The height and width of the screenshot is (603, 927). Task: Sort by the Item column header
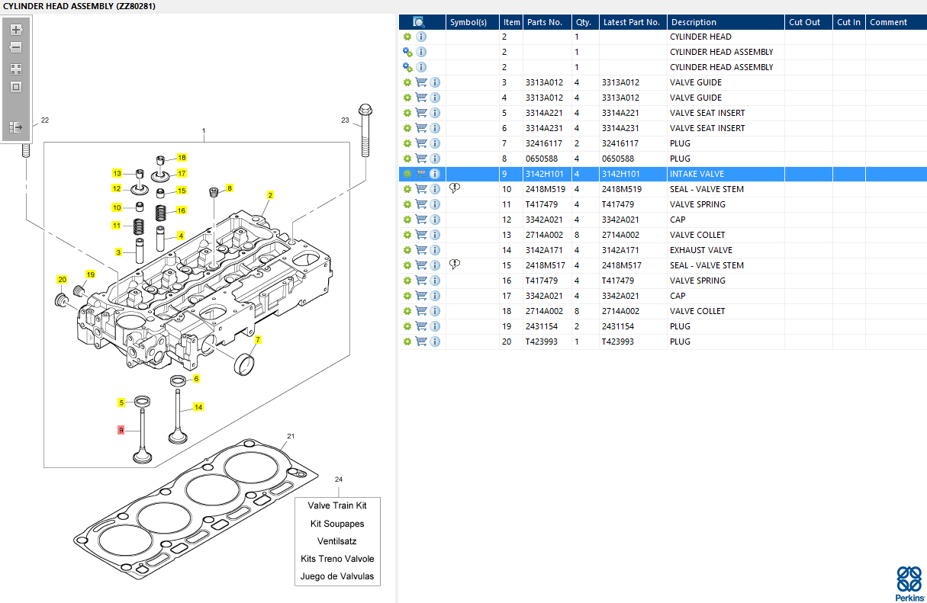pyautogui.click(x=511, y=22)
